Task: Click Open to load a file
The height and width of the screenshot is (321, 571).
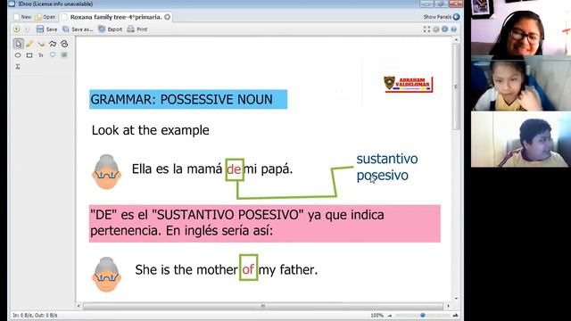Action: click(x=46, y=17)
